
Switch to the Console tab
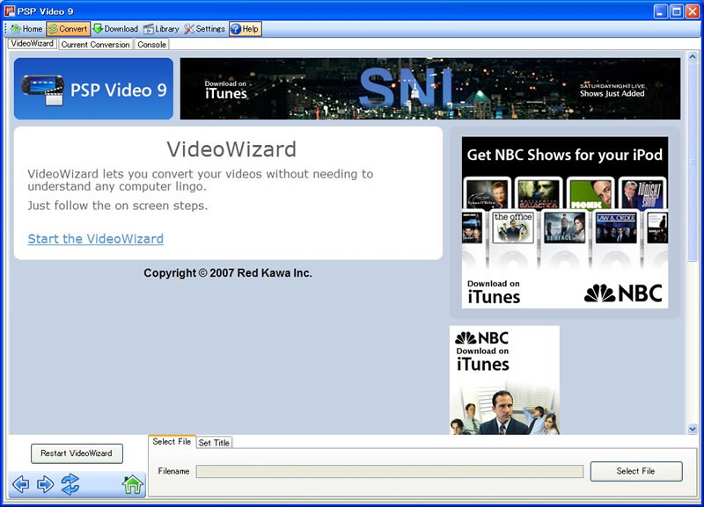coord(151,45)
